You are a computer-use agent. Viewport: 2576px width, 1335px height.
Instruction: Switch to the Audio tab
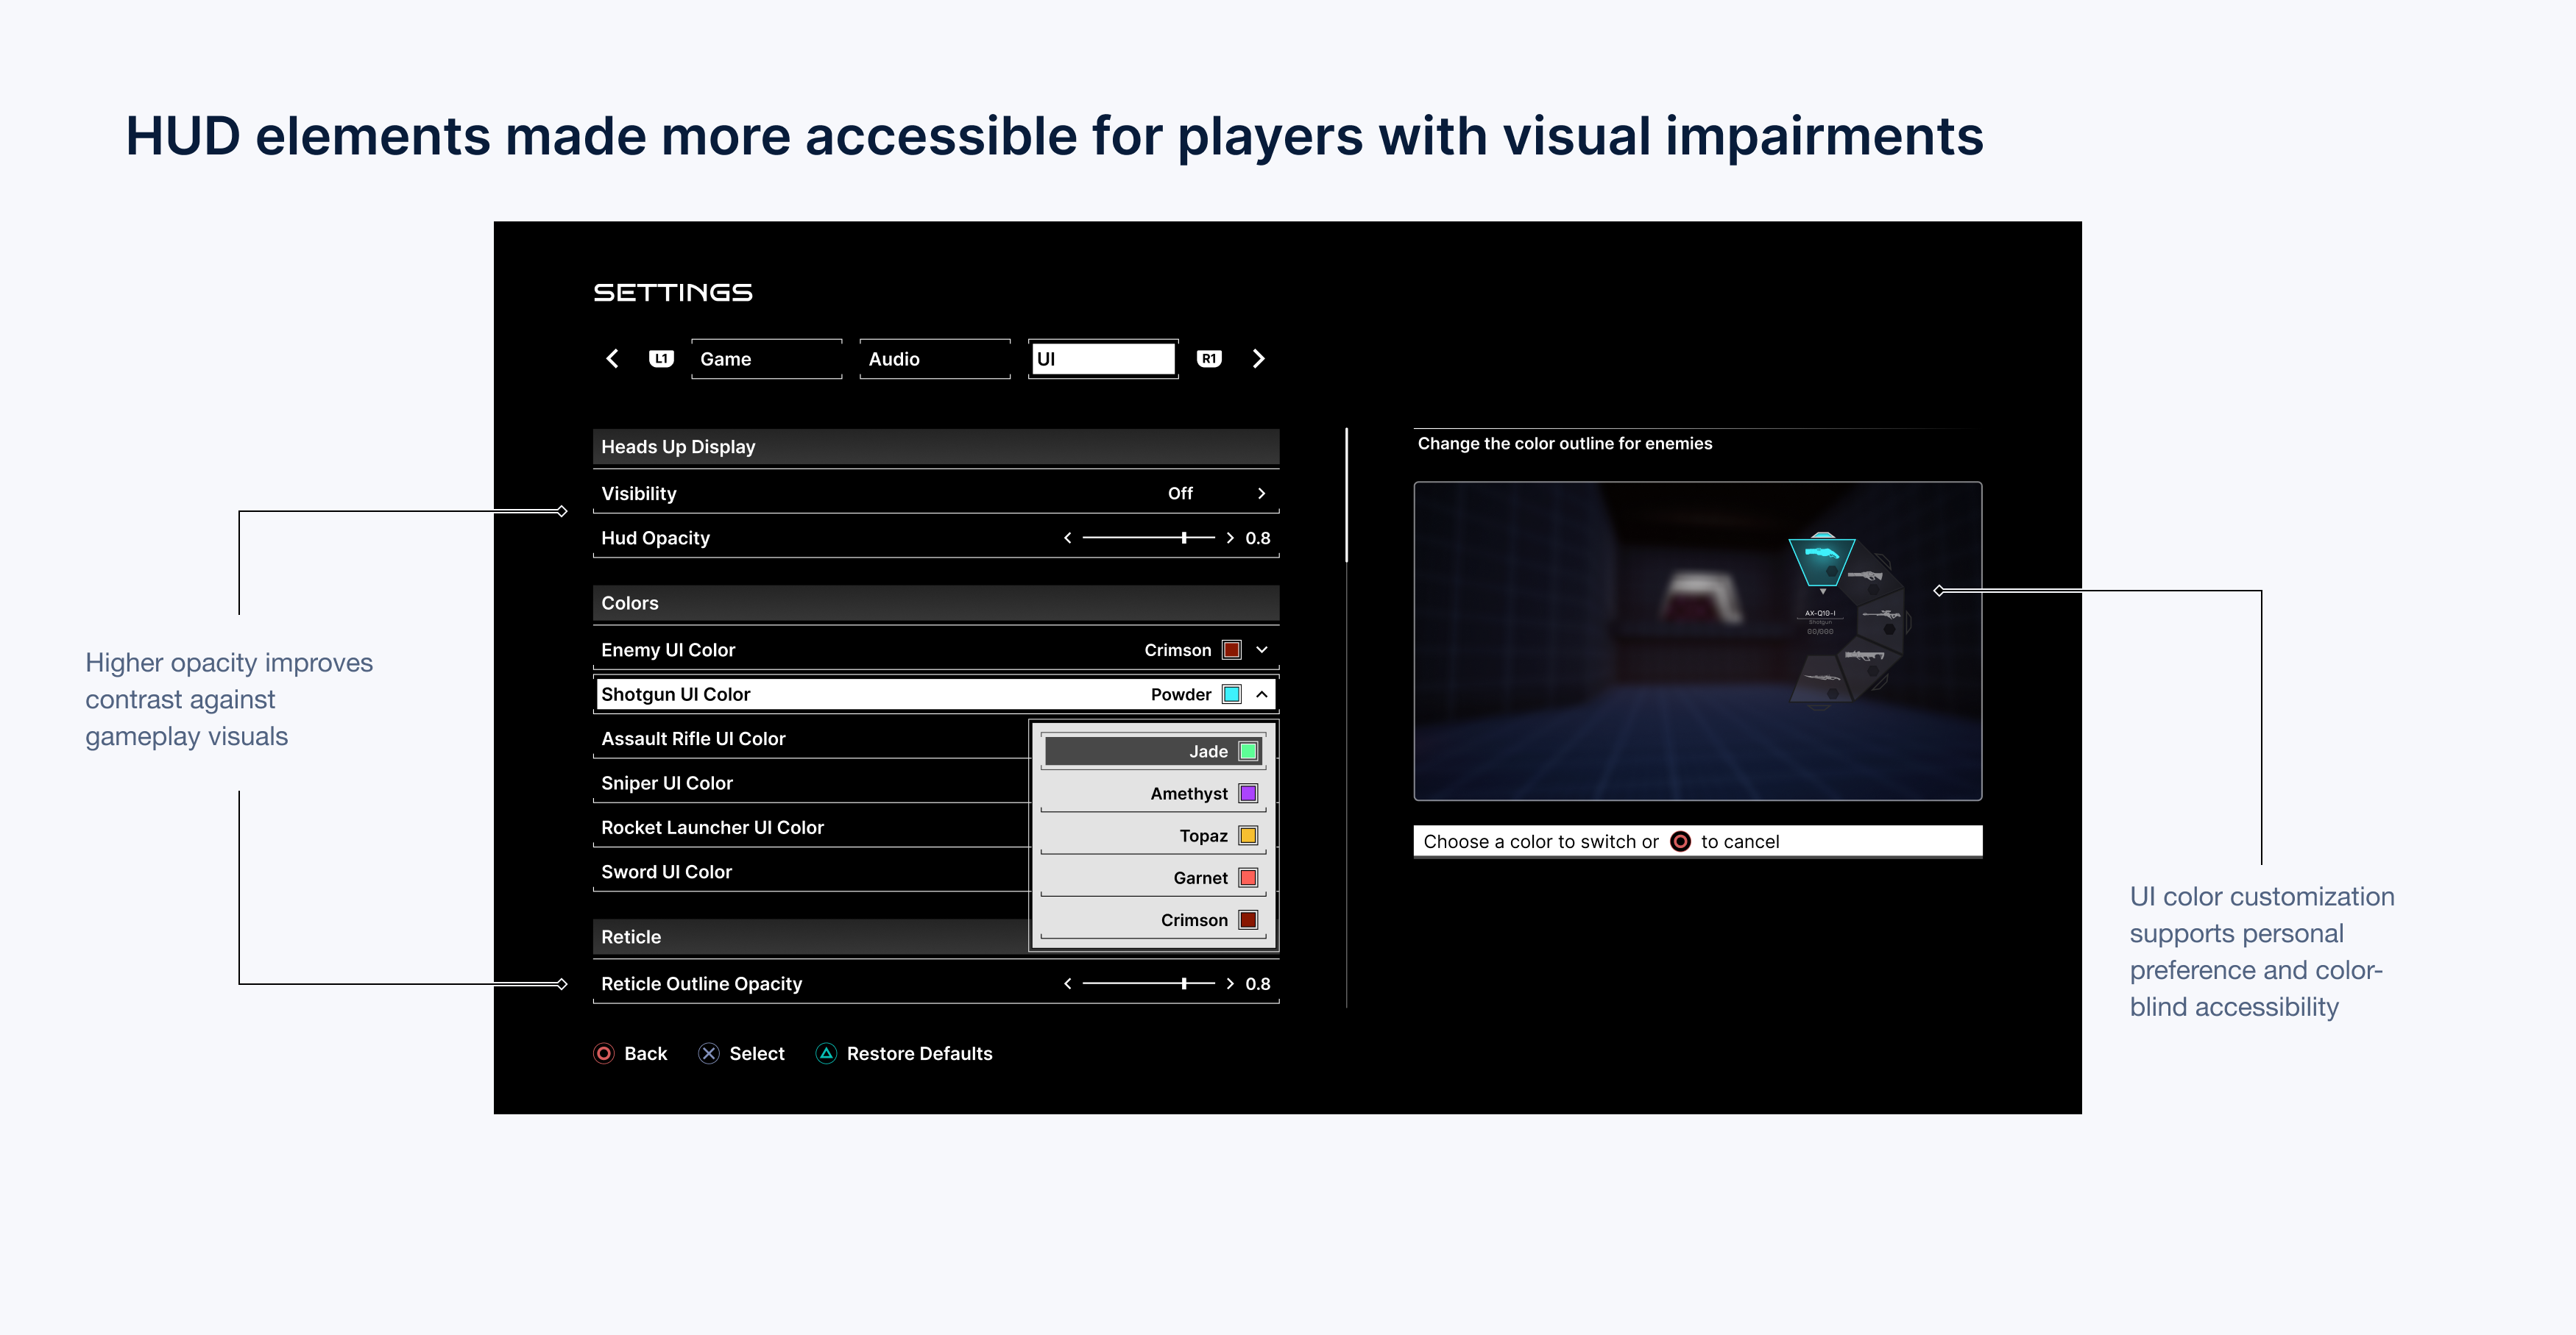(934, 359)
